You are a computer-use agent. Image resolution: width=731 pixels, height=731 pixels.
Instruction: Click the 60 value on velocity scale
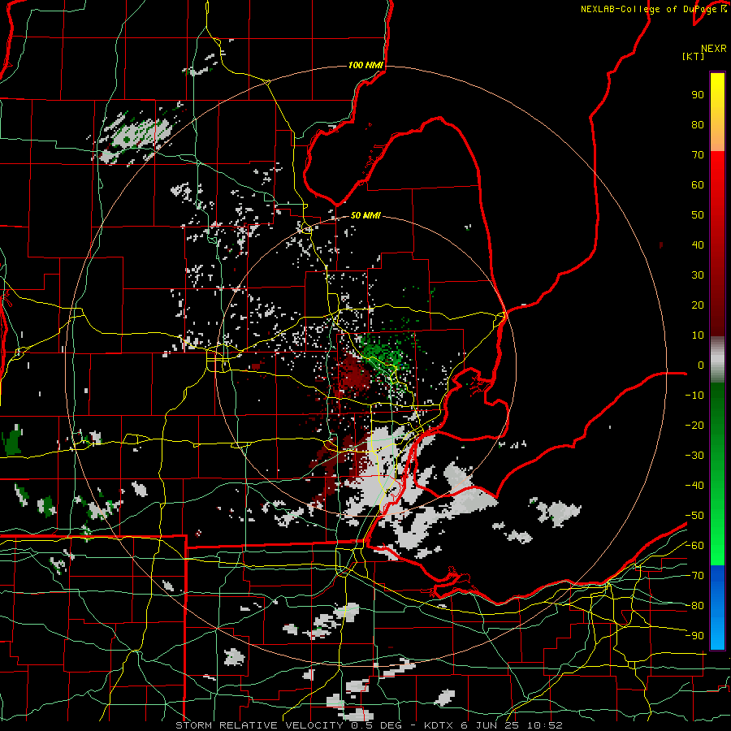point(698,185)
